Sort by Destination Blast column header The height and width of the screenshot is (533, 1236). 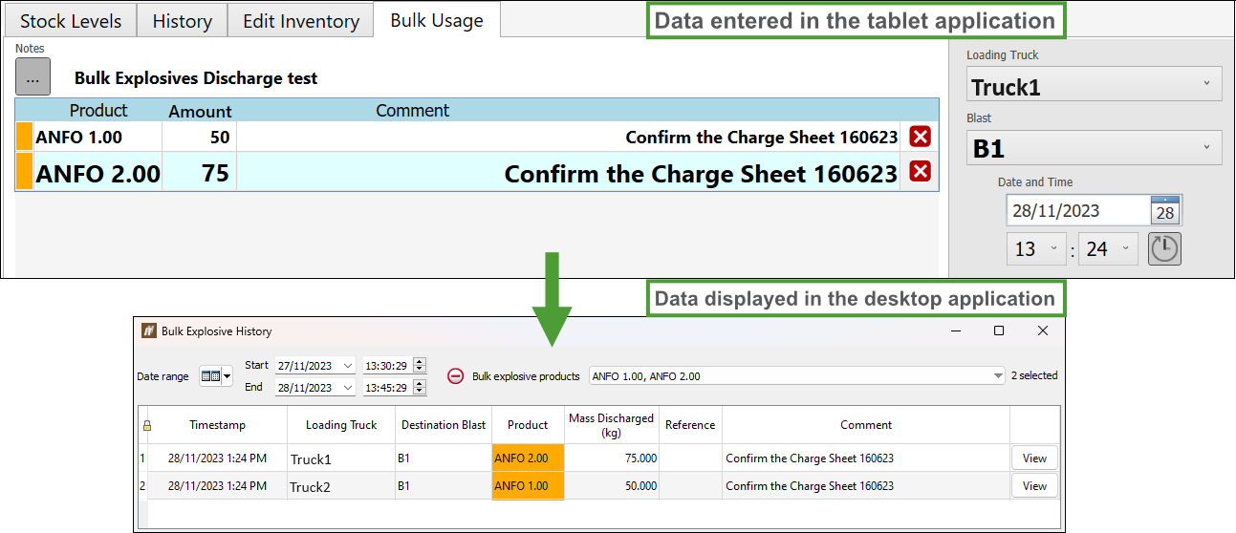click(x=444, y=425)
